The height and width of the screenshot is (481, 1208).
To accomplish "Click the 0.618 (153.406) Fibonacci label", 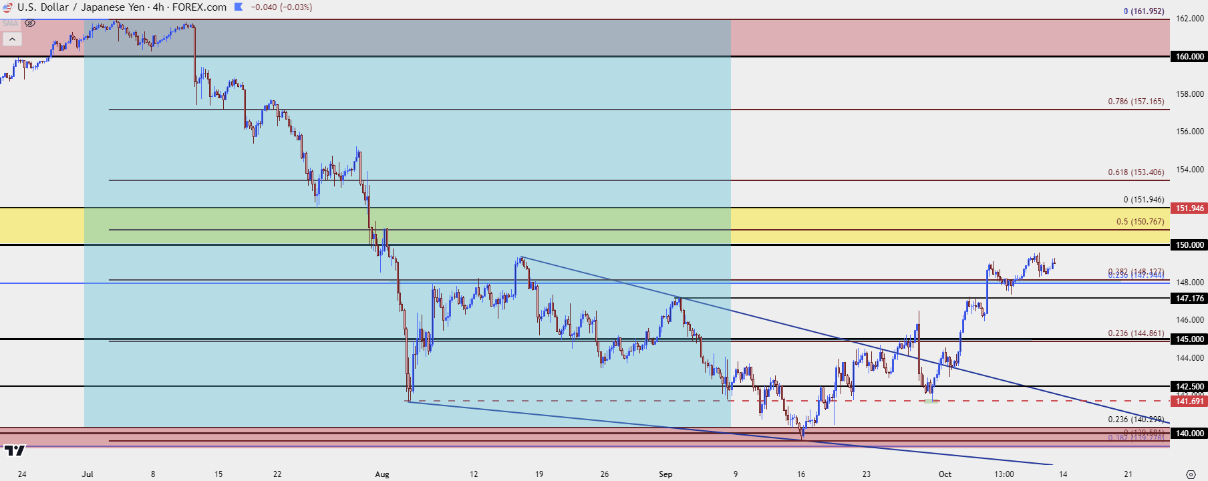I will [1136, 172].
